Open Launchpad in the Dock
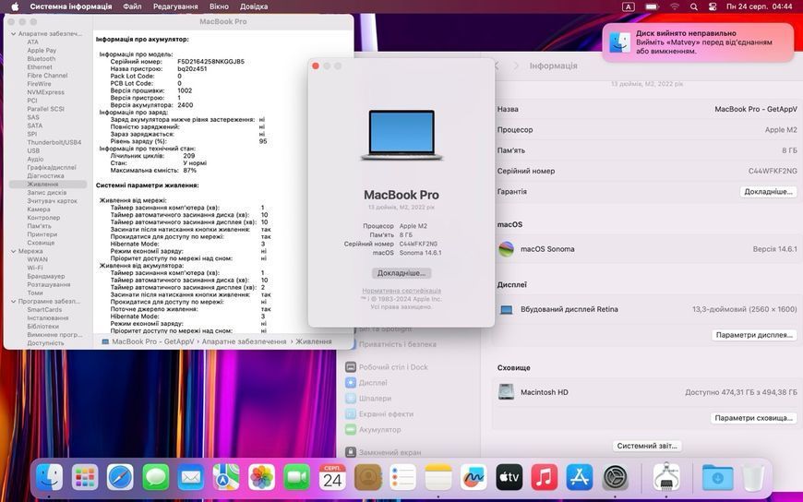This screenshot has height=502, width=803. pos(85,477)
